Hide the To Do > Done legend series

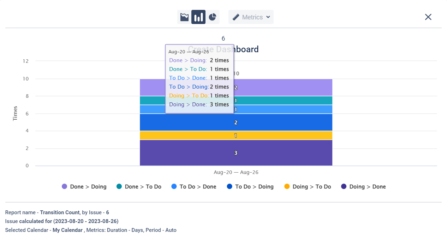click(x=194, y=187)
